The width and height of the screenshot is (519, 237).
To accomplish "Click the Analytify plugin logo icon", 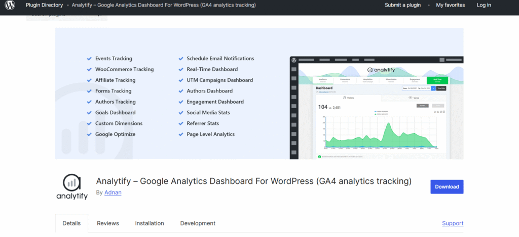I will pos(72,187).
